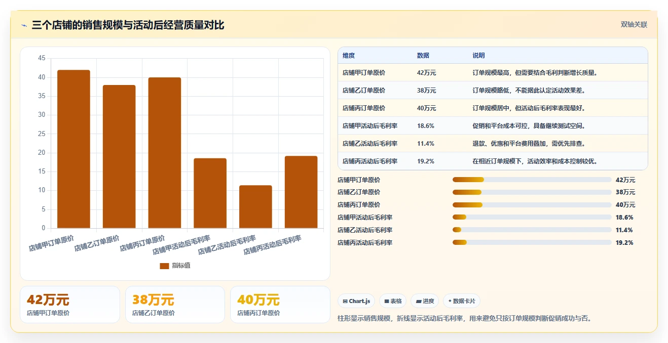Click the 19.2% table data cell
This screenshot has height=343, width=668.
click(426, 161)
